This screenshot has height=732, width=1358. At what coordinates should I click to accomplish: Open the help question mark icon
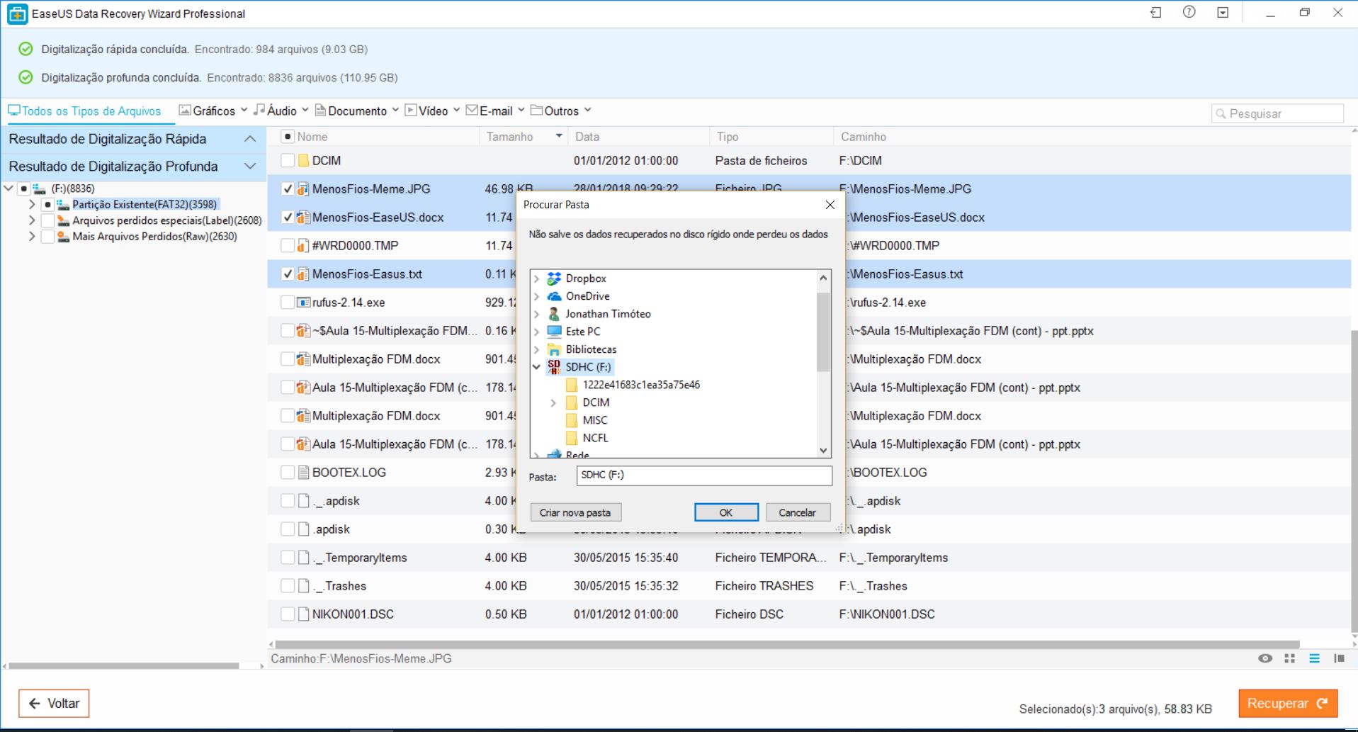[1189, 12]
